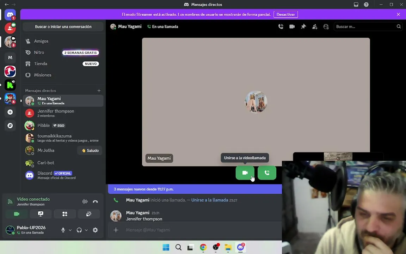
Task: Mute the microphone
Action: tap(63, 230)
